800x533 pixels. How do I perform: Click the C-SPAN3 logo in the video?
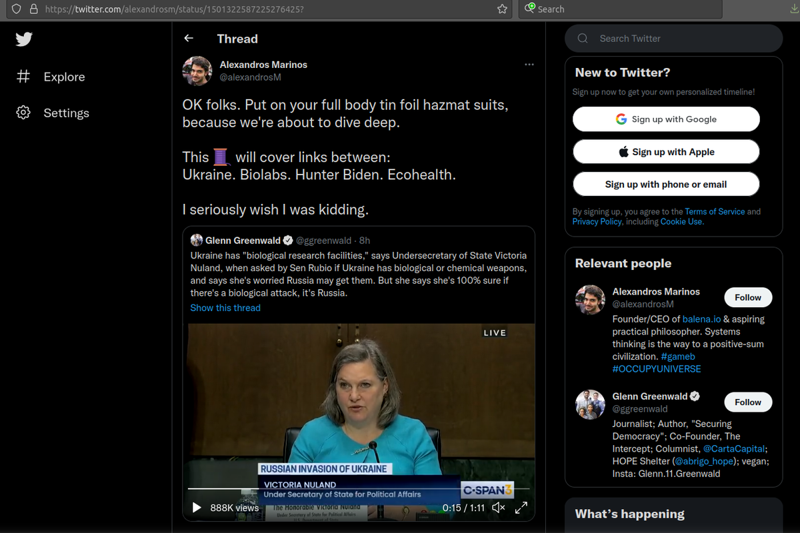pos(487,490)
